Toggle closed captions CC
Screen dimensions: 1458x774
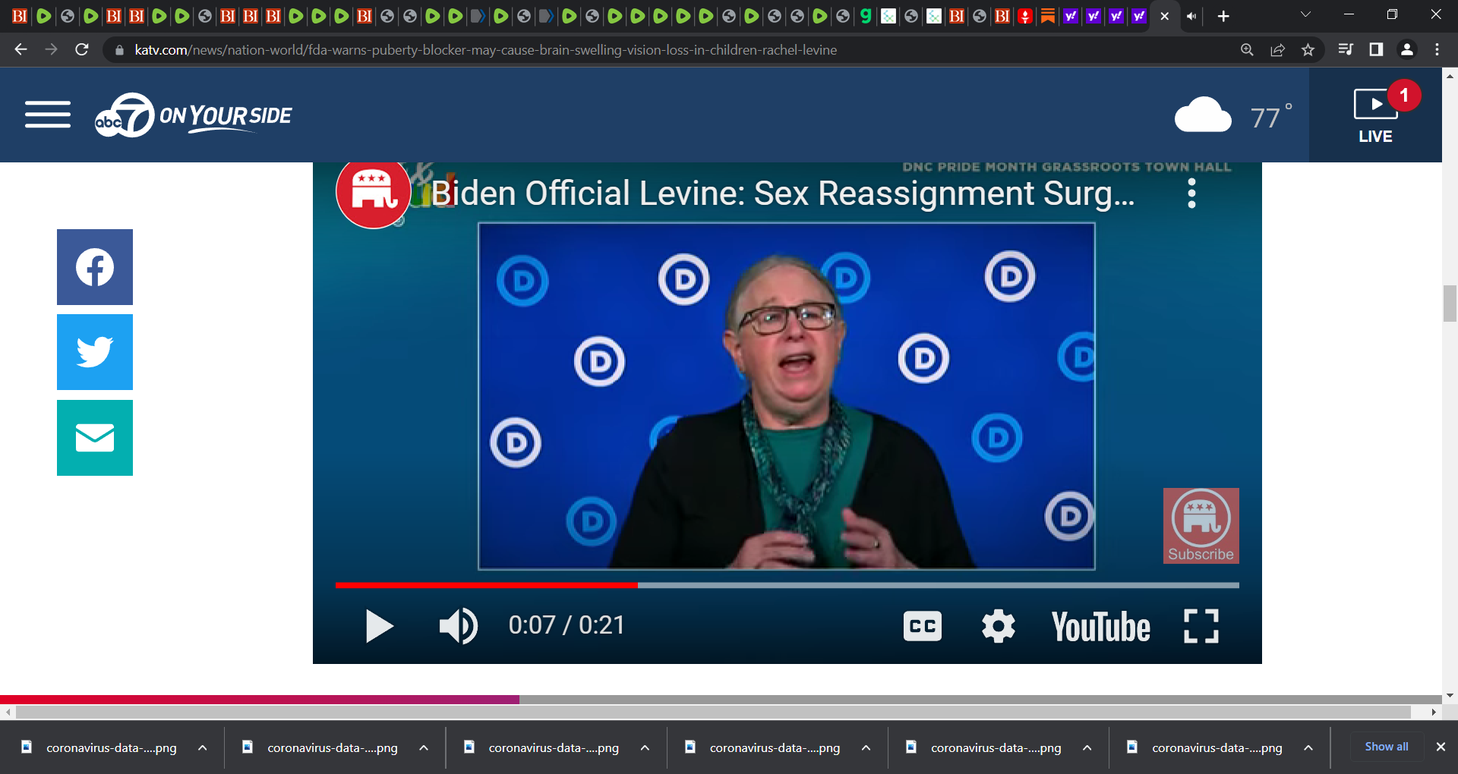coord(922,626)
